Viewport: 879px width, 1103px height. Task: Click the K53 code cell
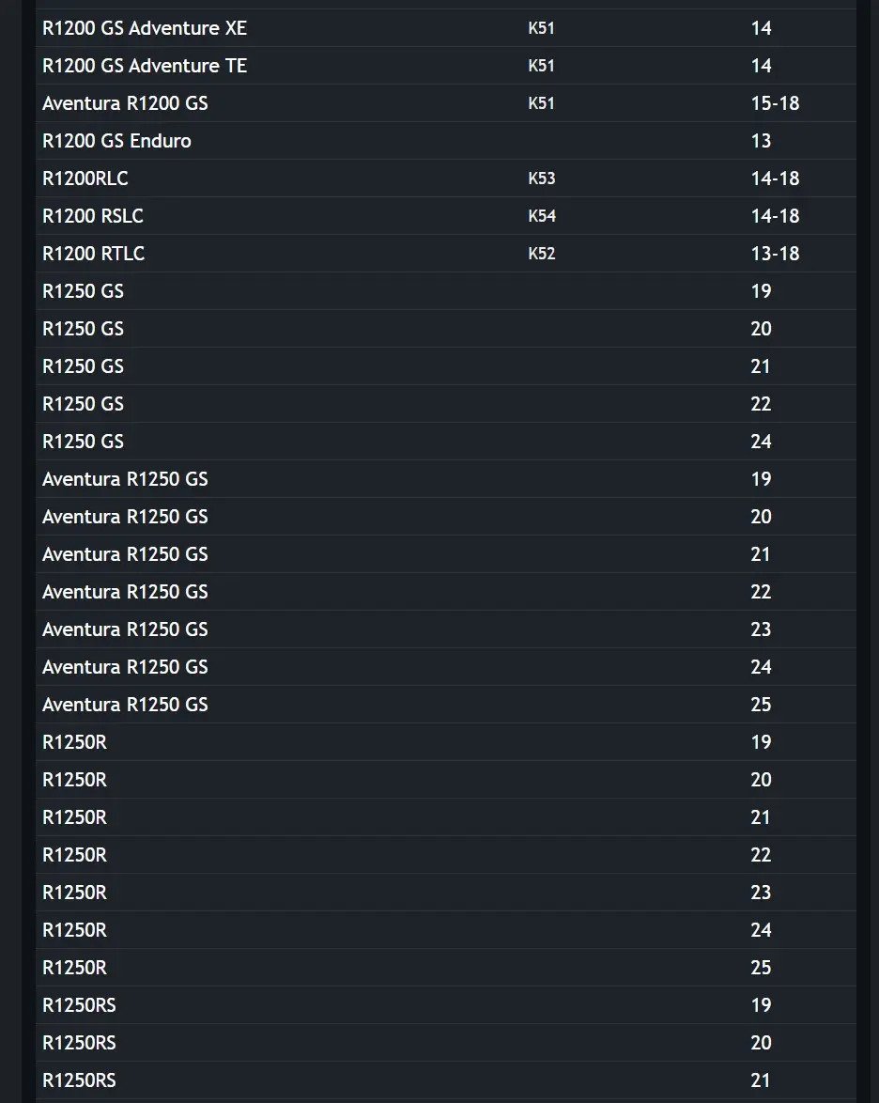(542, 178)
